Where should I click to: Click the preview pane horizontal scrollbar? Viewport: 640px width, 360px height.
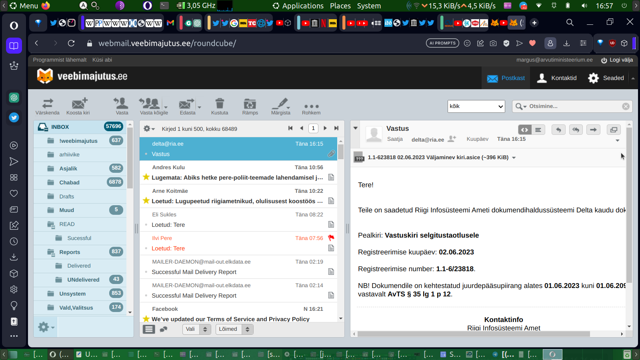pos(474,334)
